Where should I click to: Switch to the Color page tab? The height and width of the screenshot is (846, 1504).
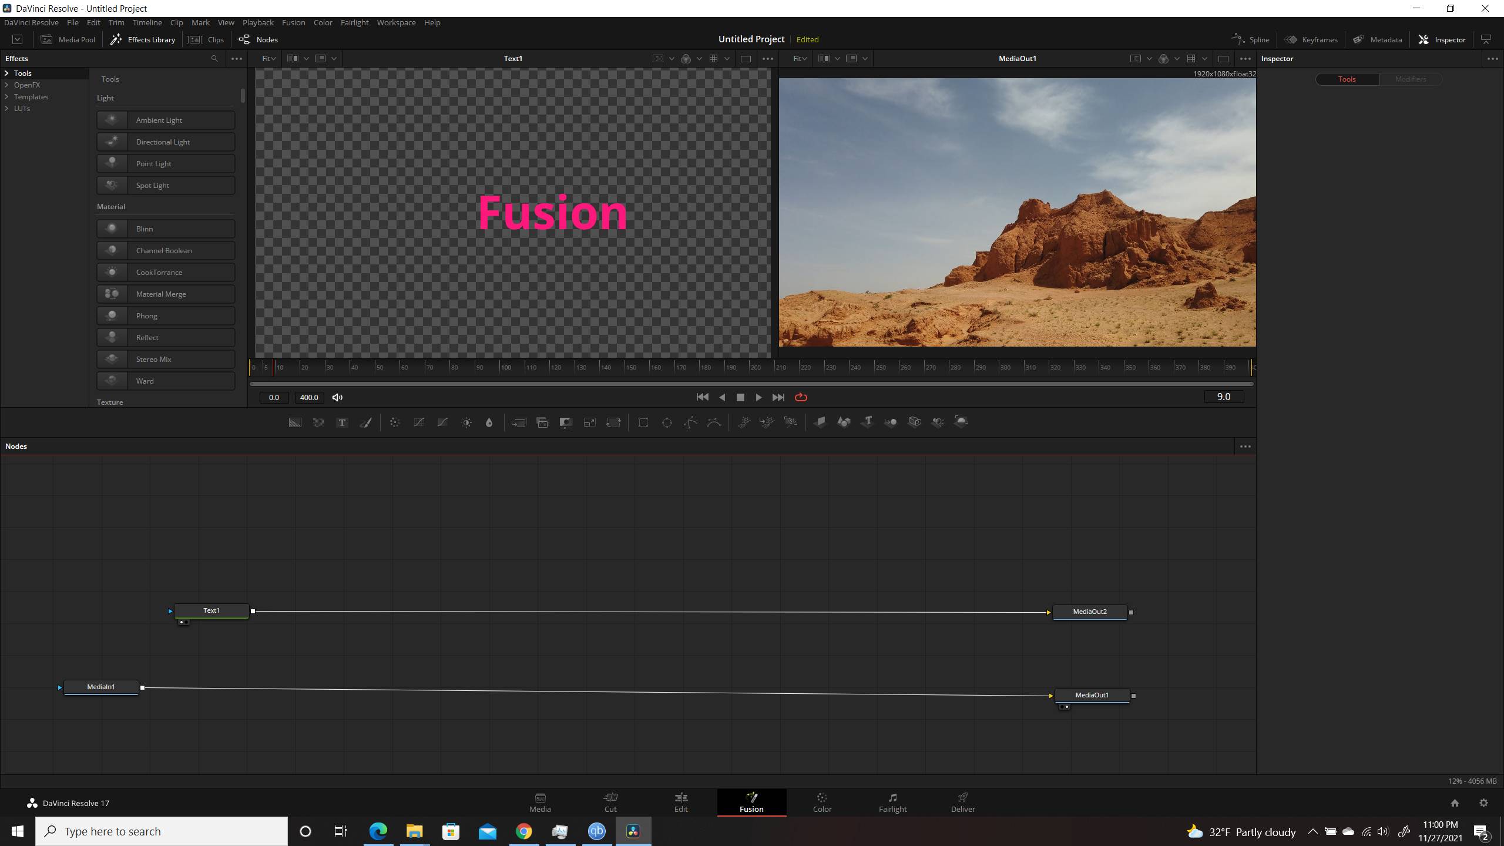(822, 801)
